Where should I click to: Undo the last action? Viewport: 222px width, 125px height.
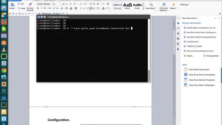point(29,14)
